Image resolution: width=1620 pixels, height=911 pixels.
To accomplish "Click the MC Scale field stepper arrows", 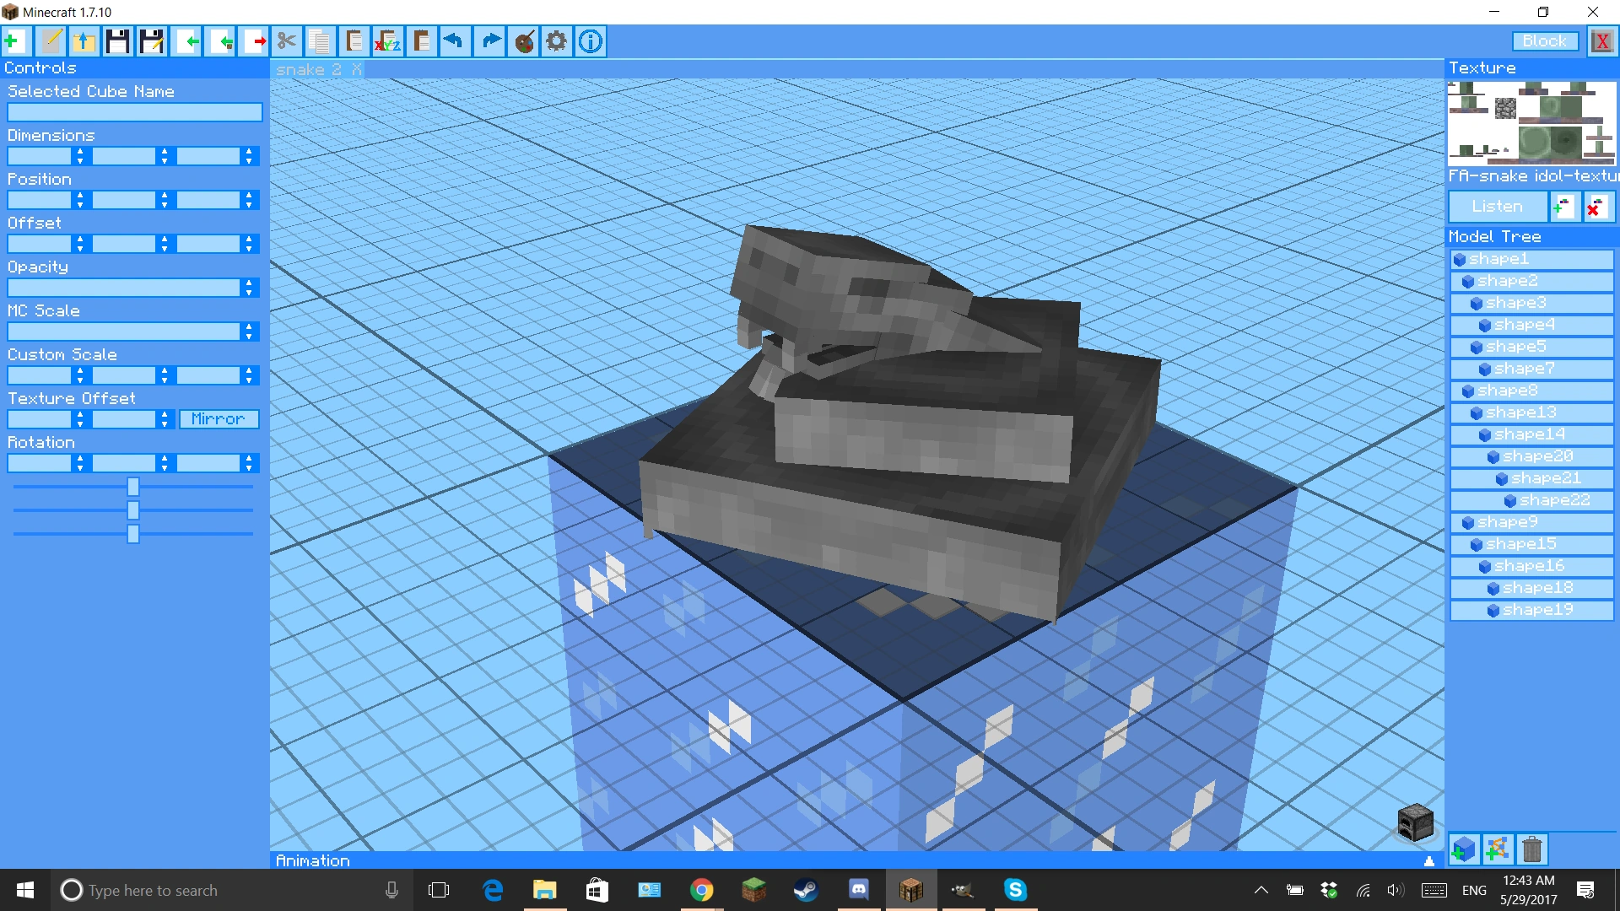I will (249, 332).
